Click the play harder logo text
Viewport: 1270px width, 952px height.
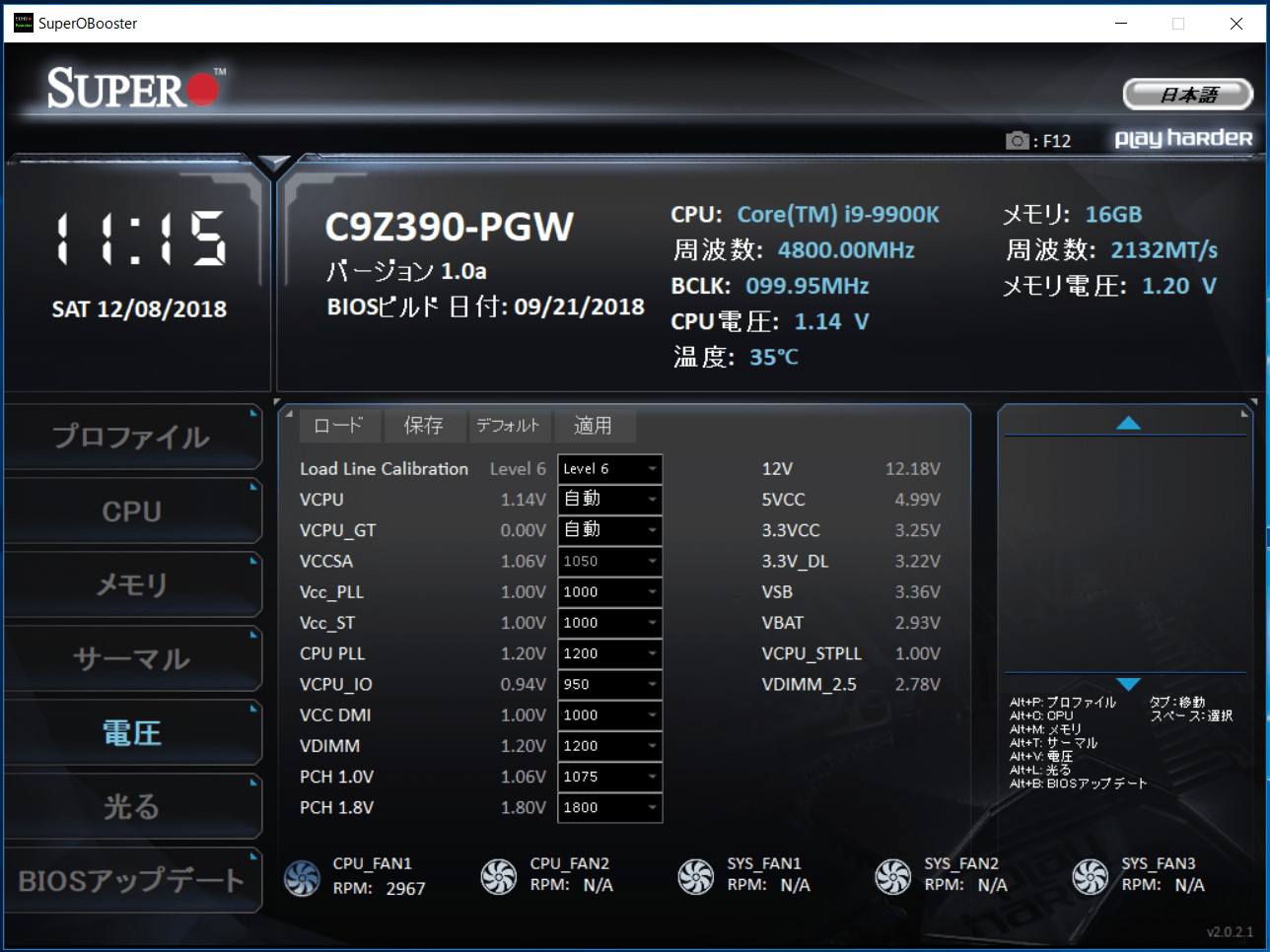[1183, 139]
